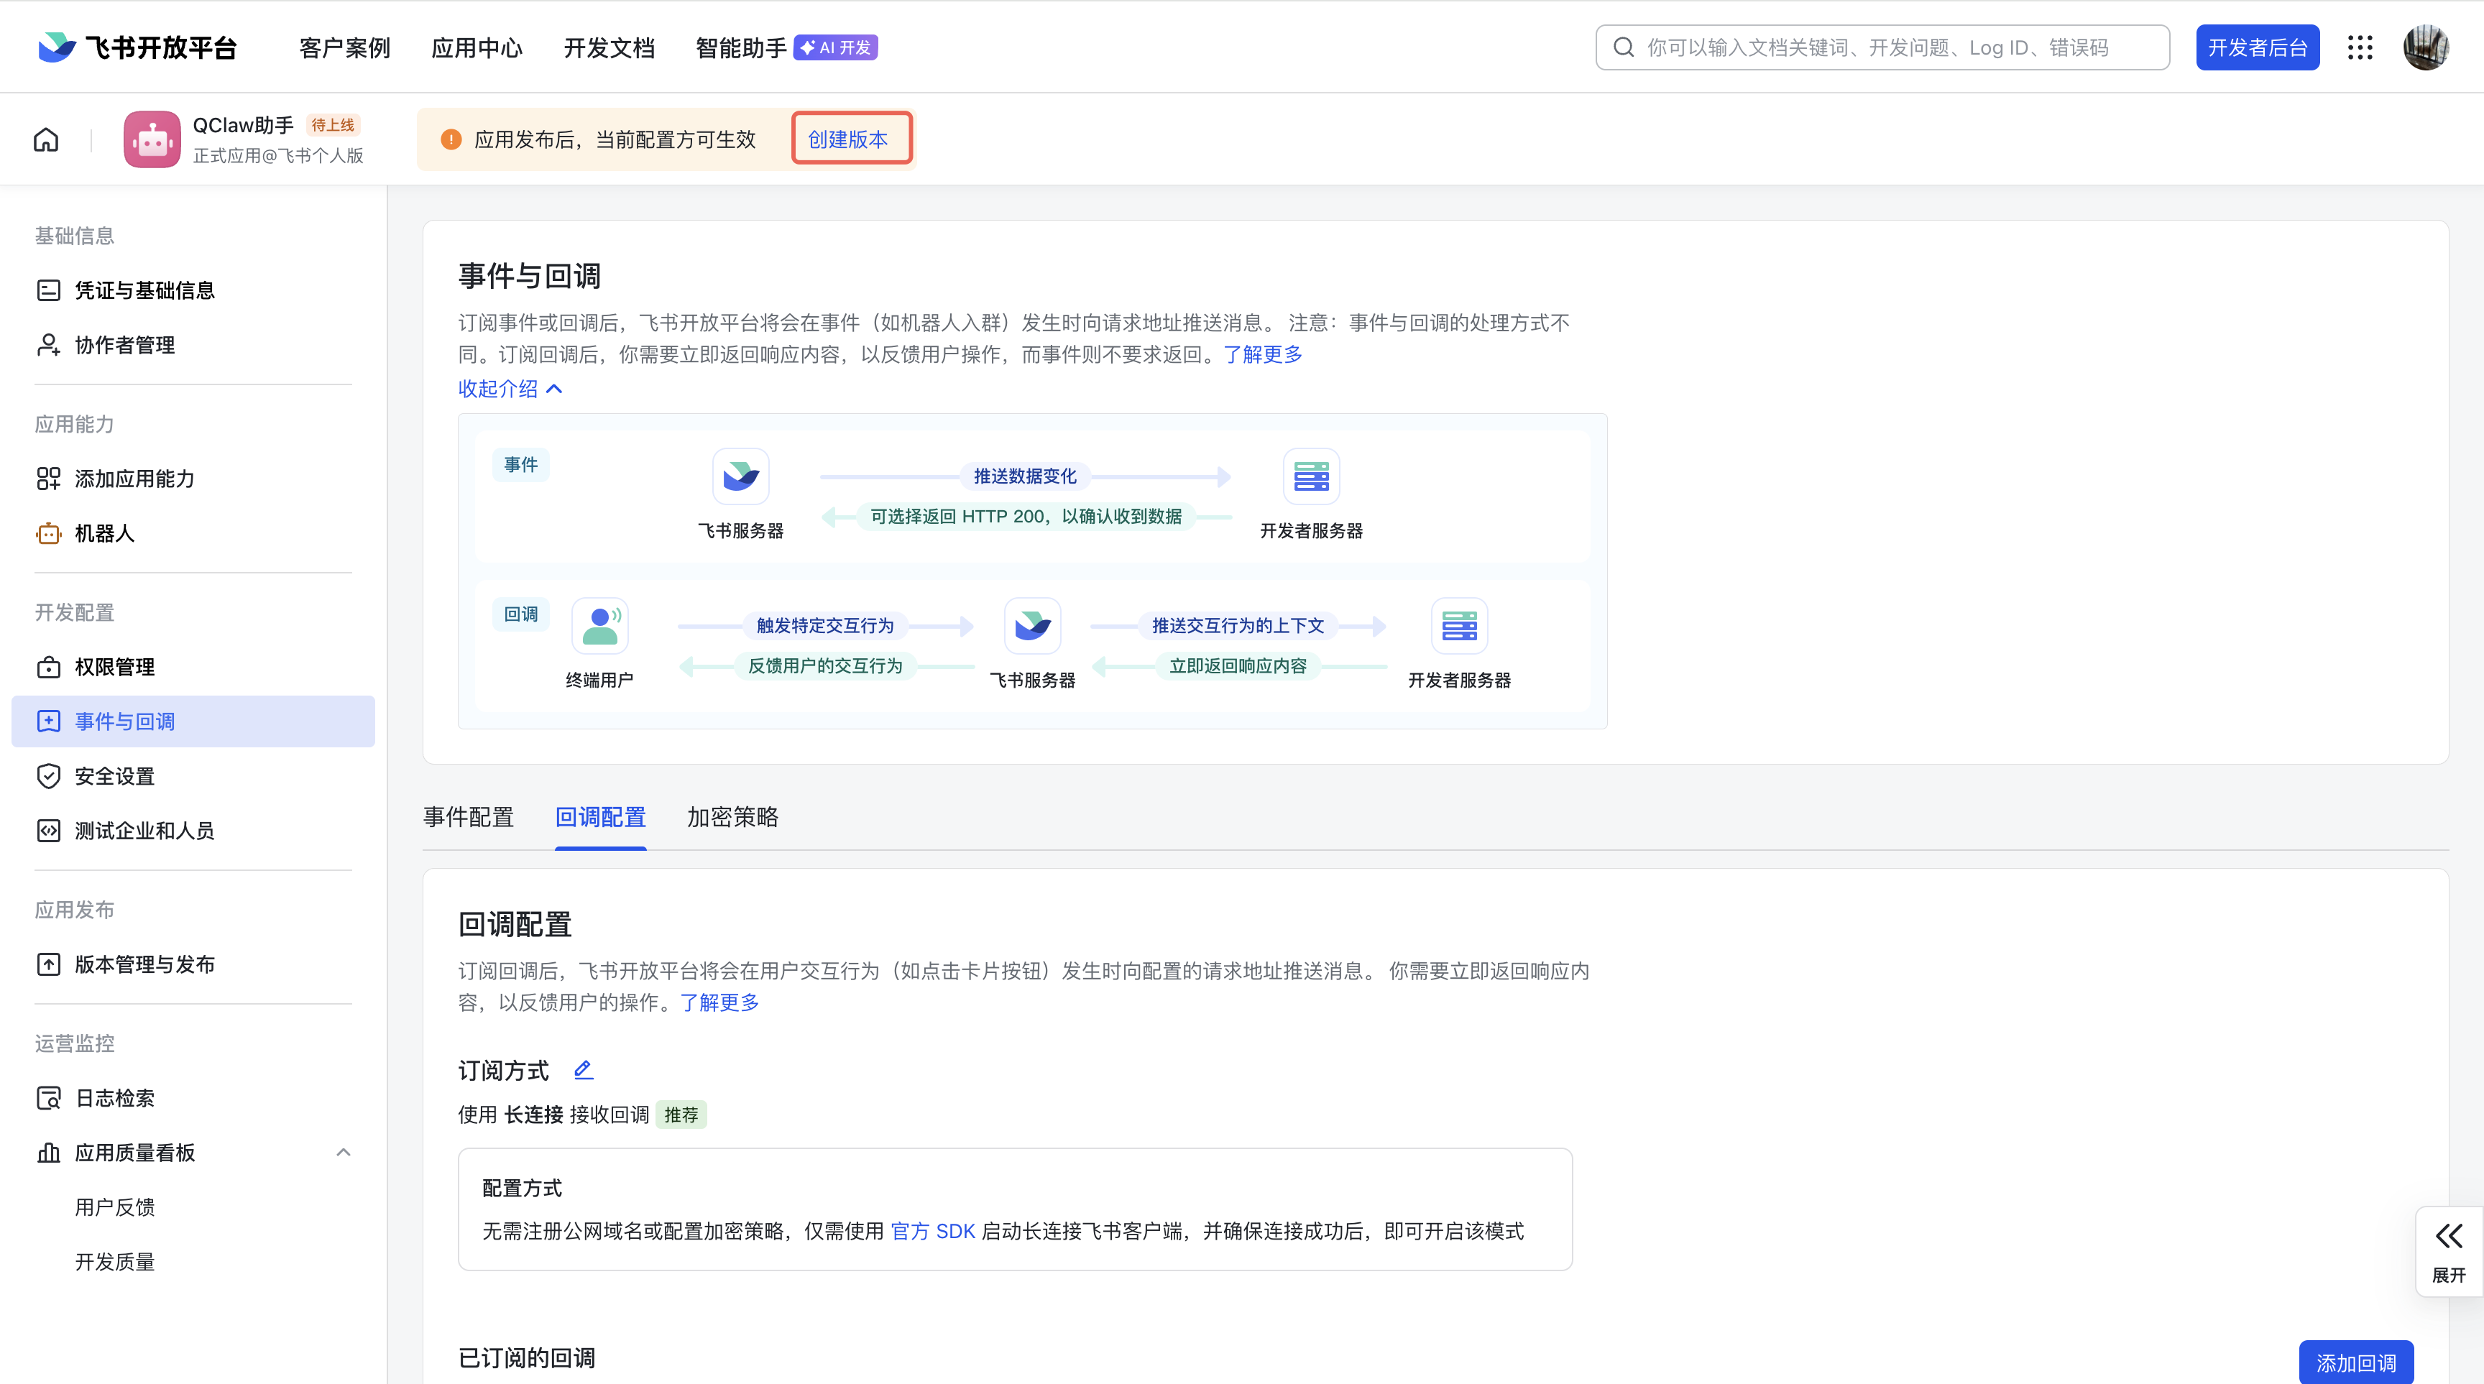Collapse the 应用质量看板 sidebar section
This screenshot has width=2484, height=1384.
(344, 1153)
